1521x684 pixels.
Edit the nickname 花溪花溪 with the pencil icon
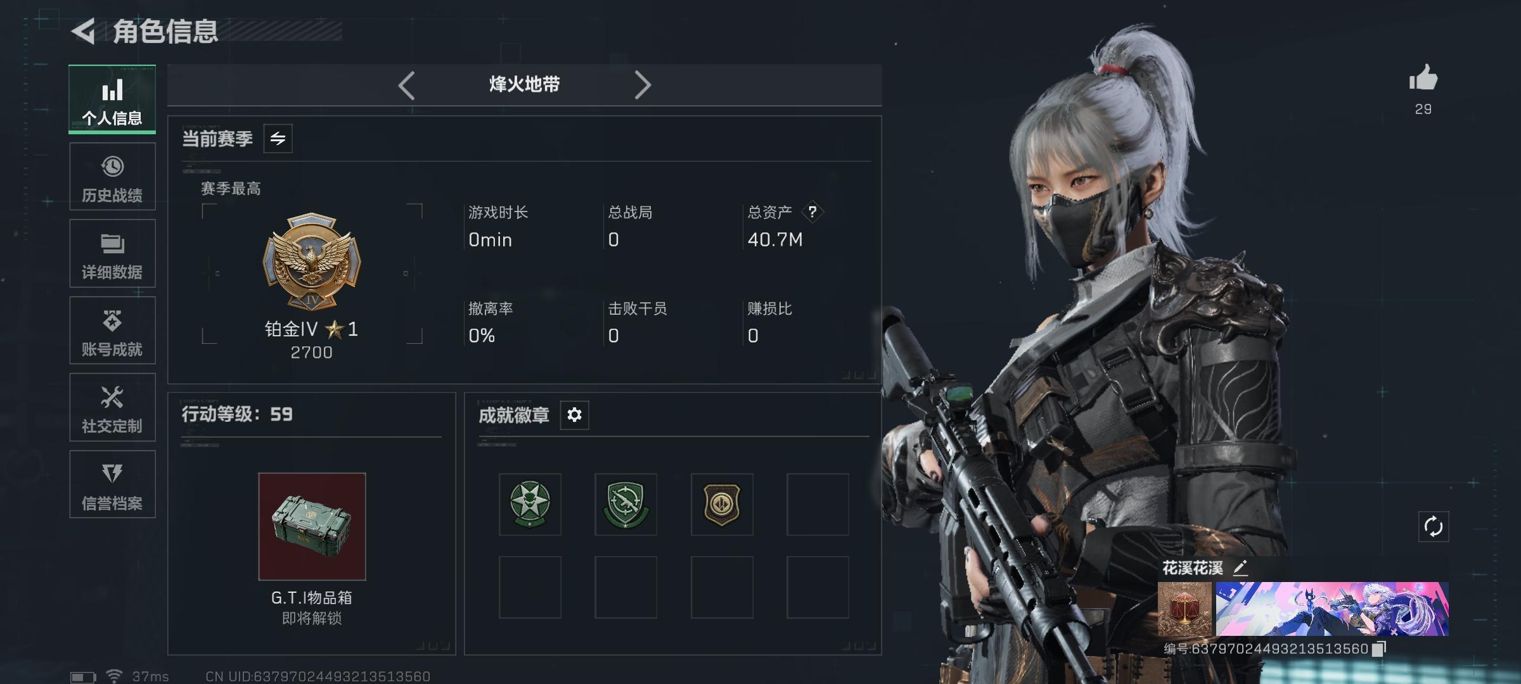[1240, 567]
